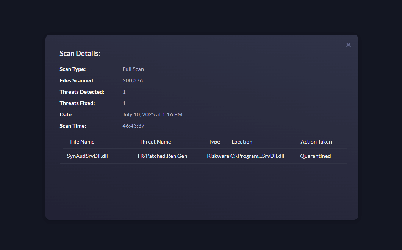
Task: Click the Location column header
Action: coord(242,142)
